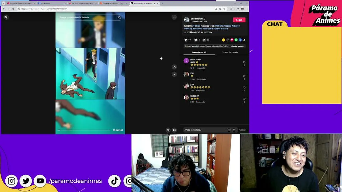Image resolution: width=342 pixels, height=192 pixels.
Task: Go to next video with down arrow
Action: (174, 74)
